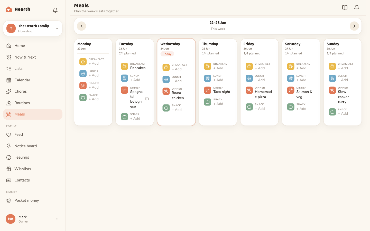This screenshot has height=231, width=370.
Task: Open Routines in sidebar
Action: 33,103
